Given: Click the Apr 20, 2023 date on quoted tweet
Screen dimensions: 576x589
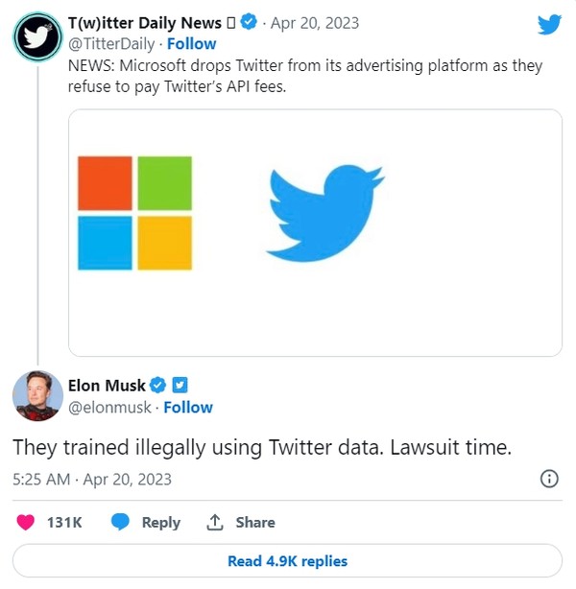Looking at the screenshot, I should [x=314, y=23].
